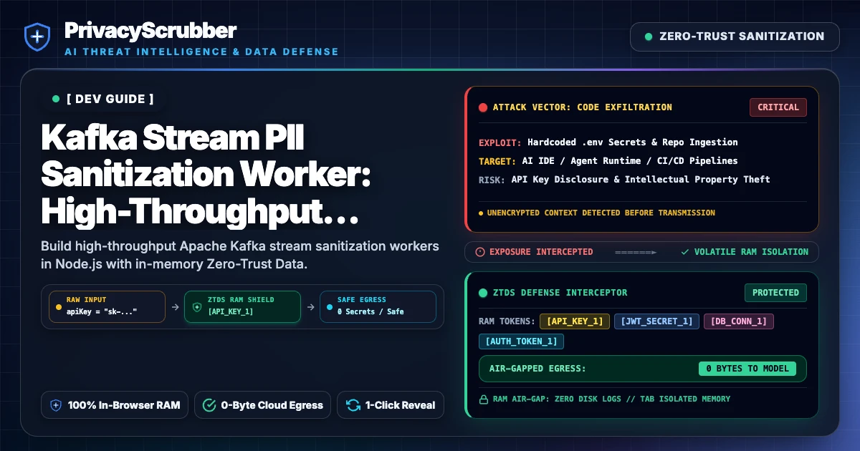The image size is (860, 451).
Task: Click the PrivacyScrubber shield logo icon
Action: (x=37, y=37)
